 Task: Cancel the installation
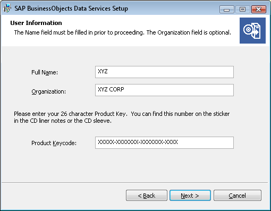click(238, 196)
